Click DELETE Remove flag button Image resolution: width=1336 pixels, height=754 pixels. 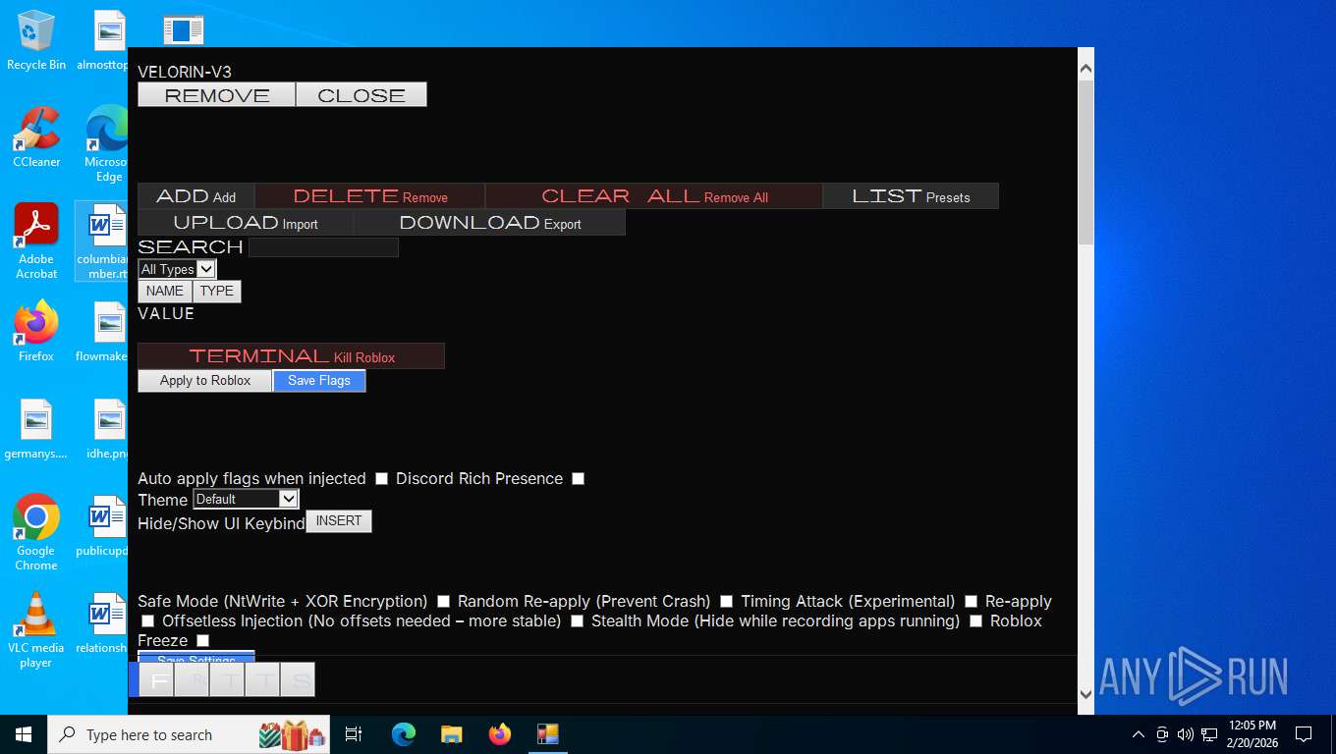(x=370, y=196)
